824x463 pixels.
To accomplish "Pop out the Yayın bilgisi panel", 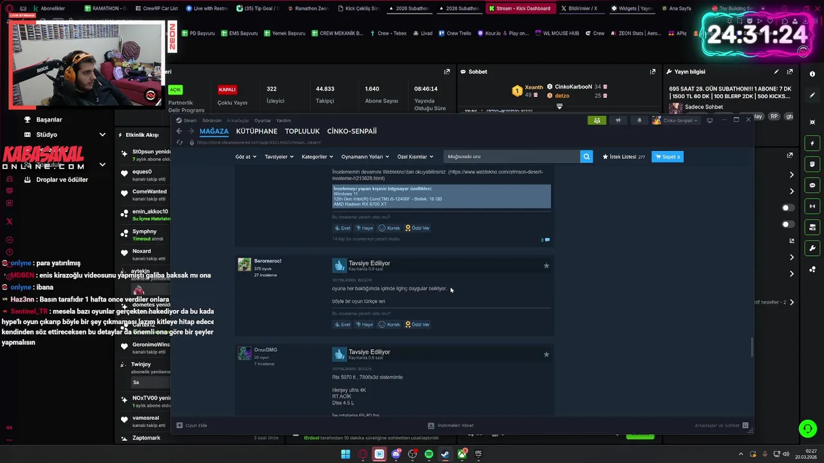I will [x=790, y=72].
